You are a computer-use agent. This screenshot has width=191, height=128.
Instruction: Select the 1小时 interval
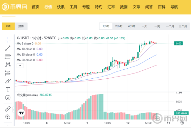pos(106,26)
